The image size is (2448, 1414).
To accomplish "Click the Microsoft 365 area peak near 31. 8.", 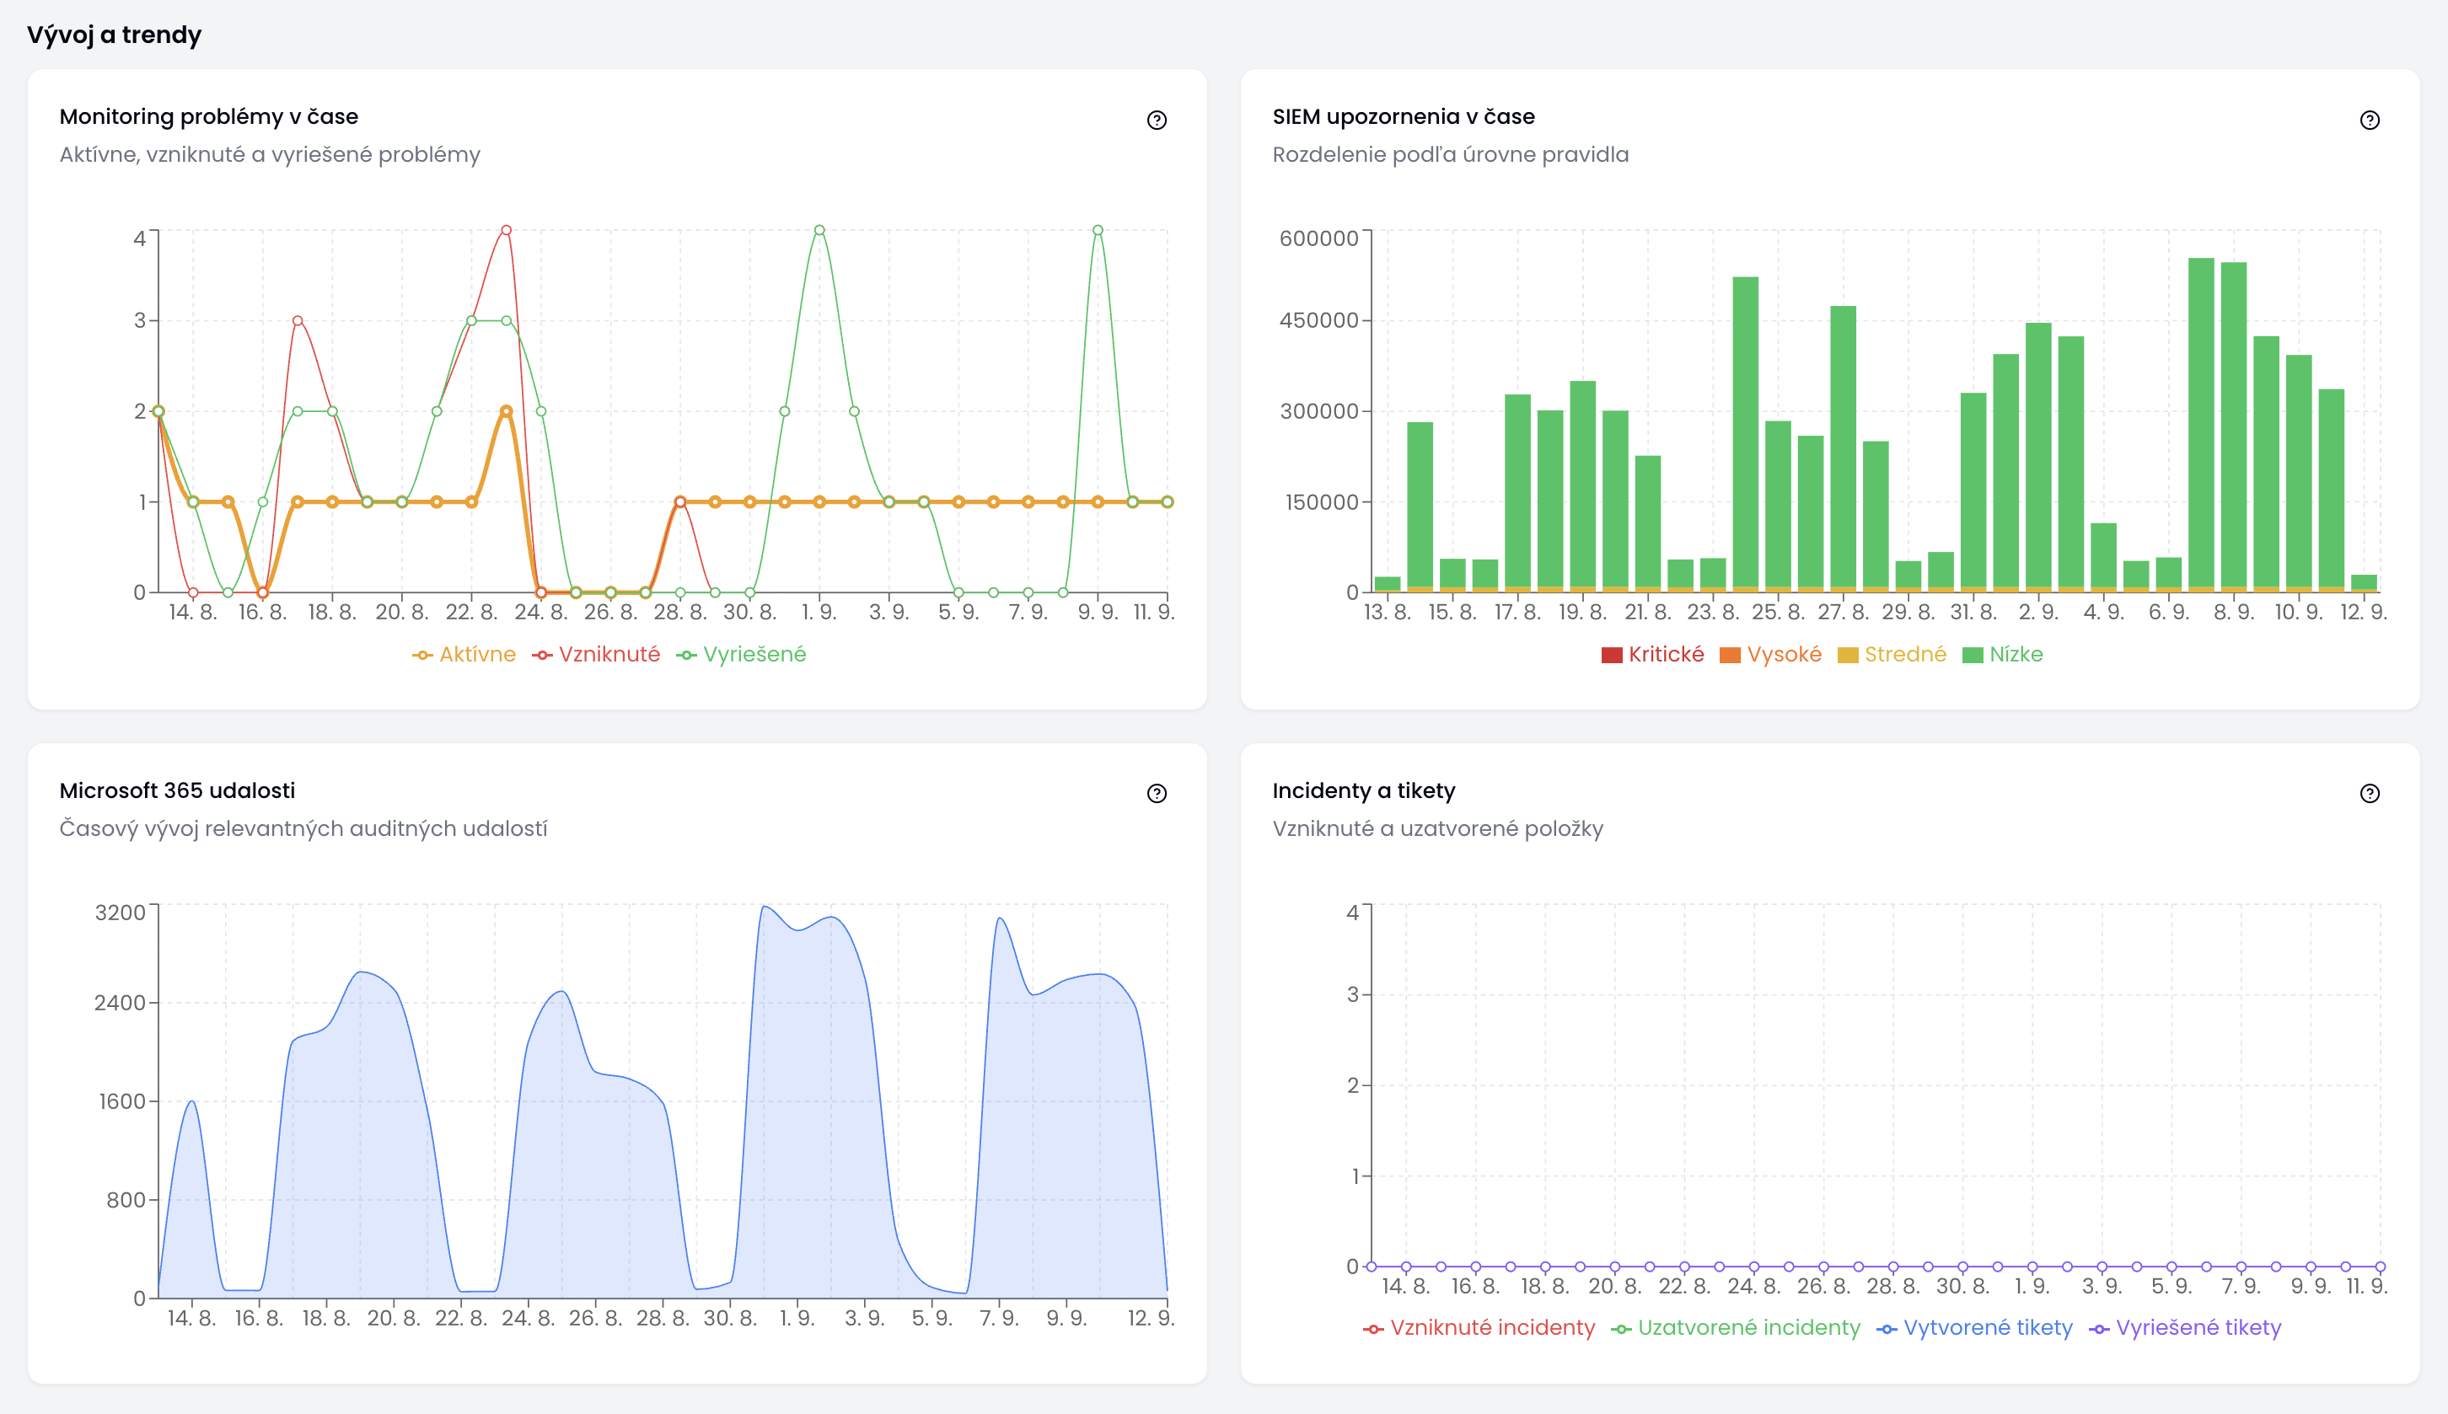I will coord(765,906).
